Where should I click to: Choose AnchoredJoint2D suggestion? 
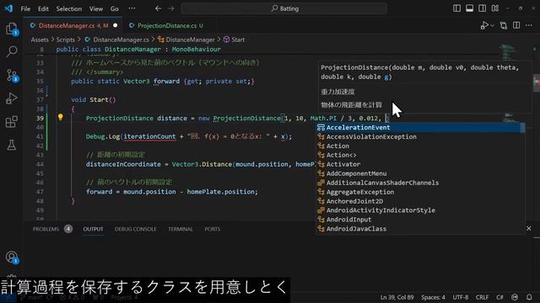[x=418, y=201]
